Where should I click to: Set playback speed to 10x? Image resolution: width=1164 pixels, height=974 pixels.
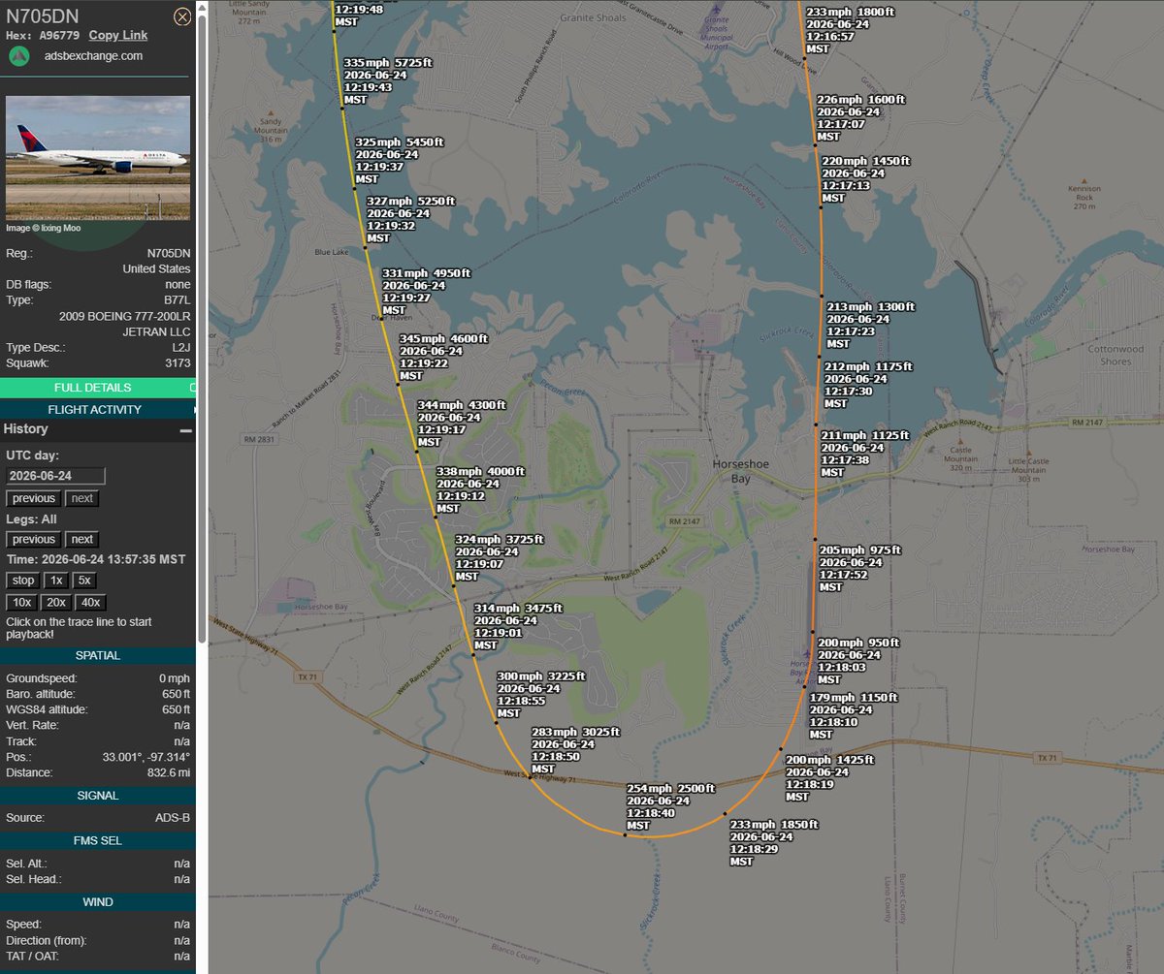[22, 602]
